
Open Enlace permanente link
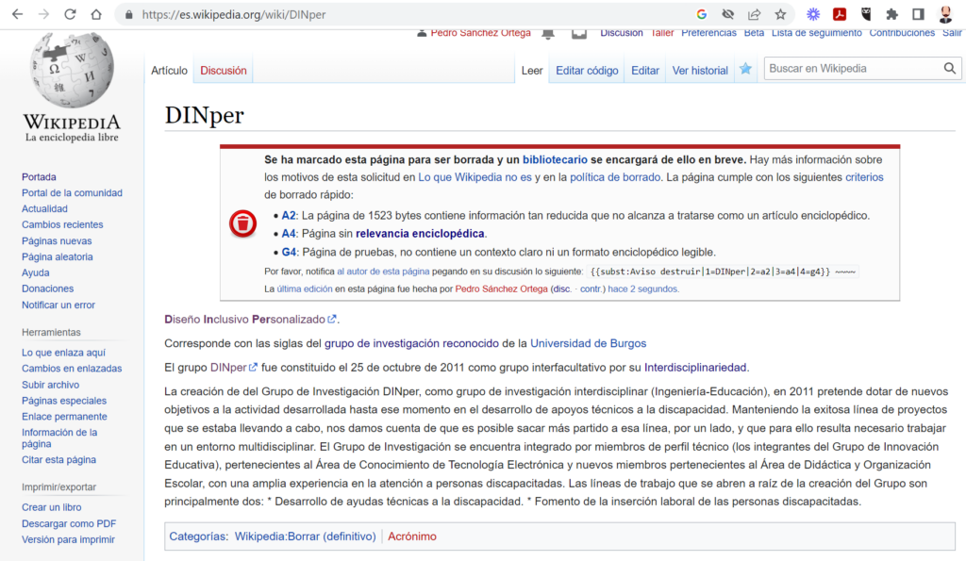[64, 417]
